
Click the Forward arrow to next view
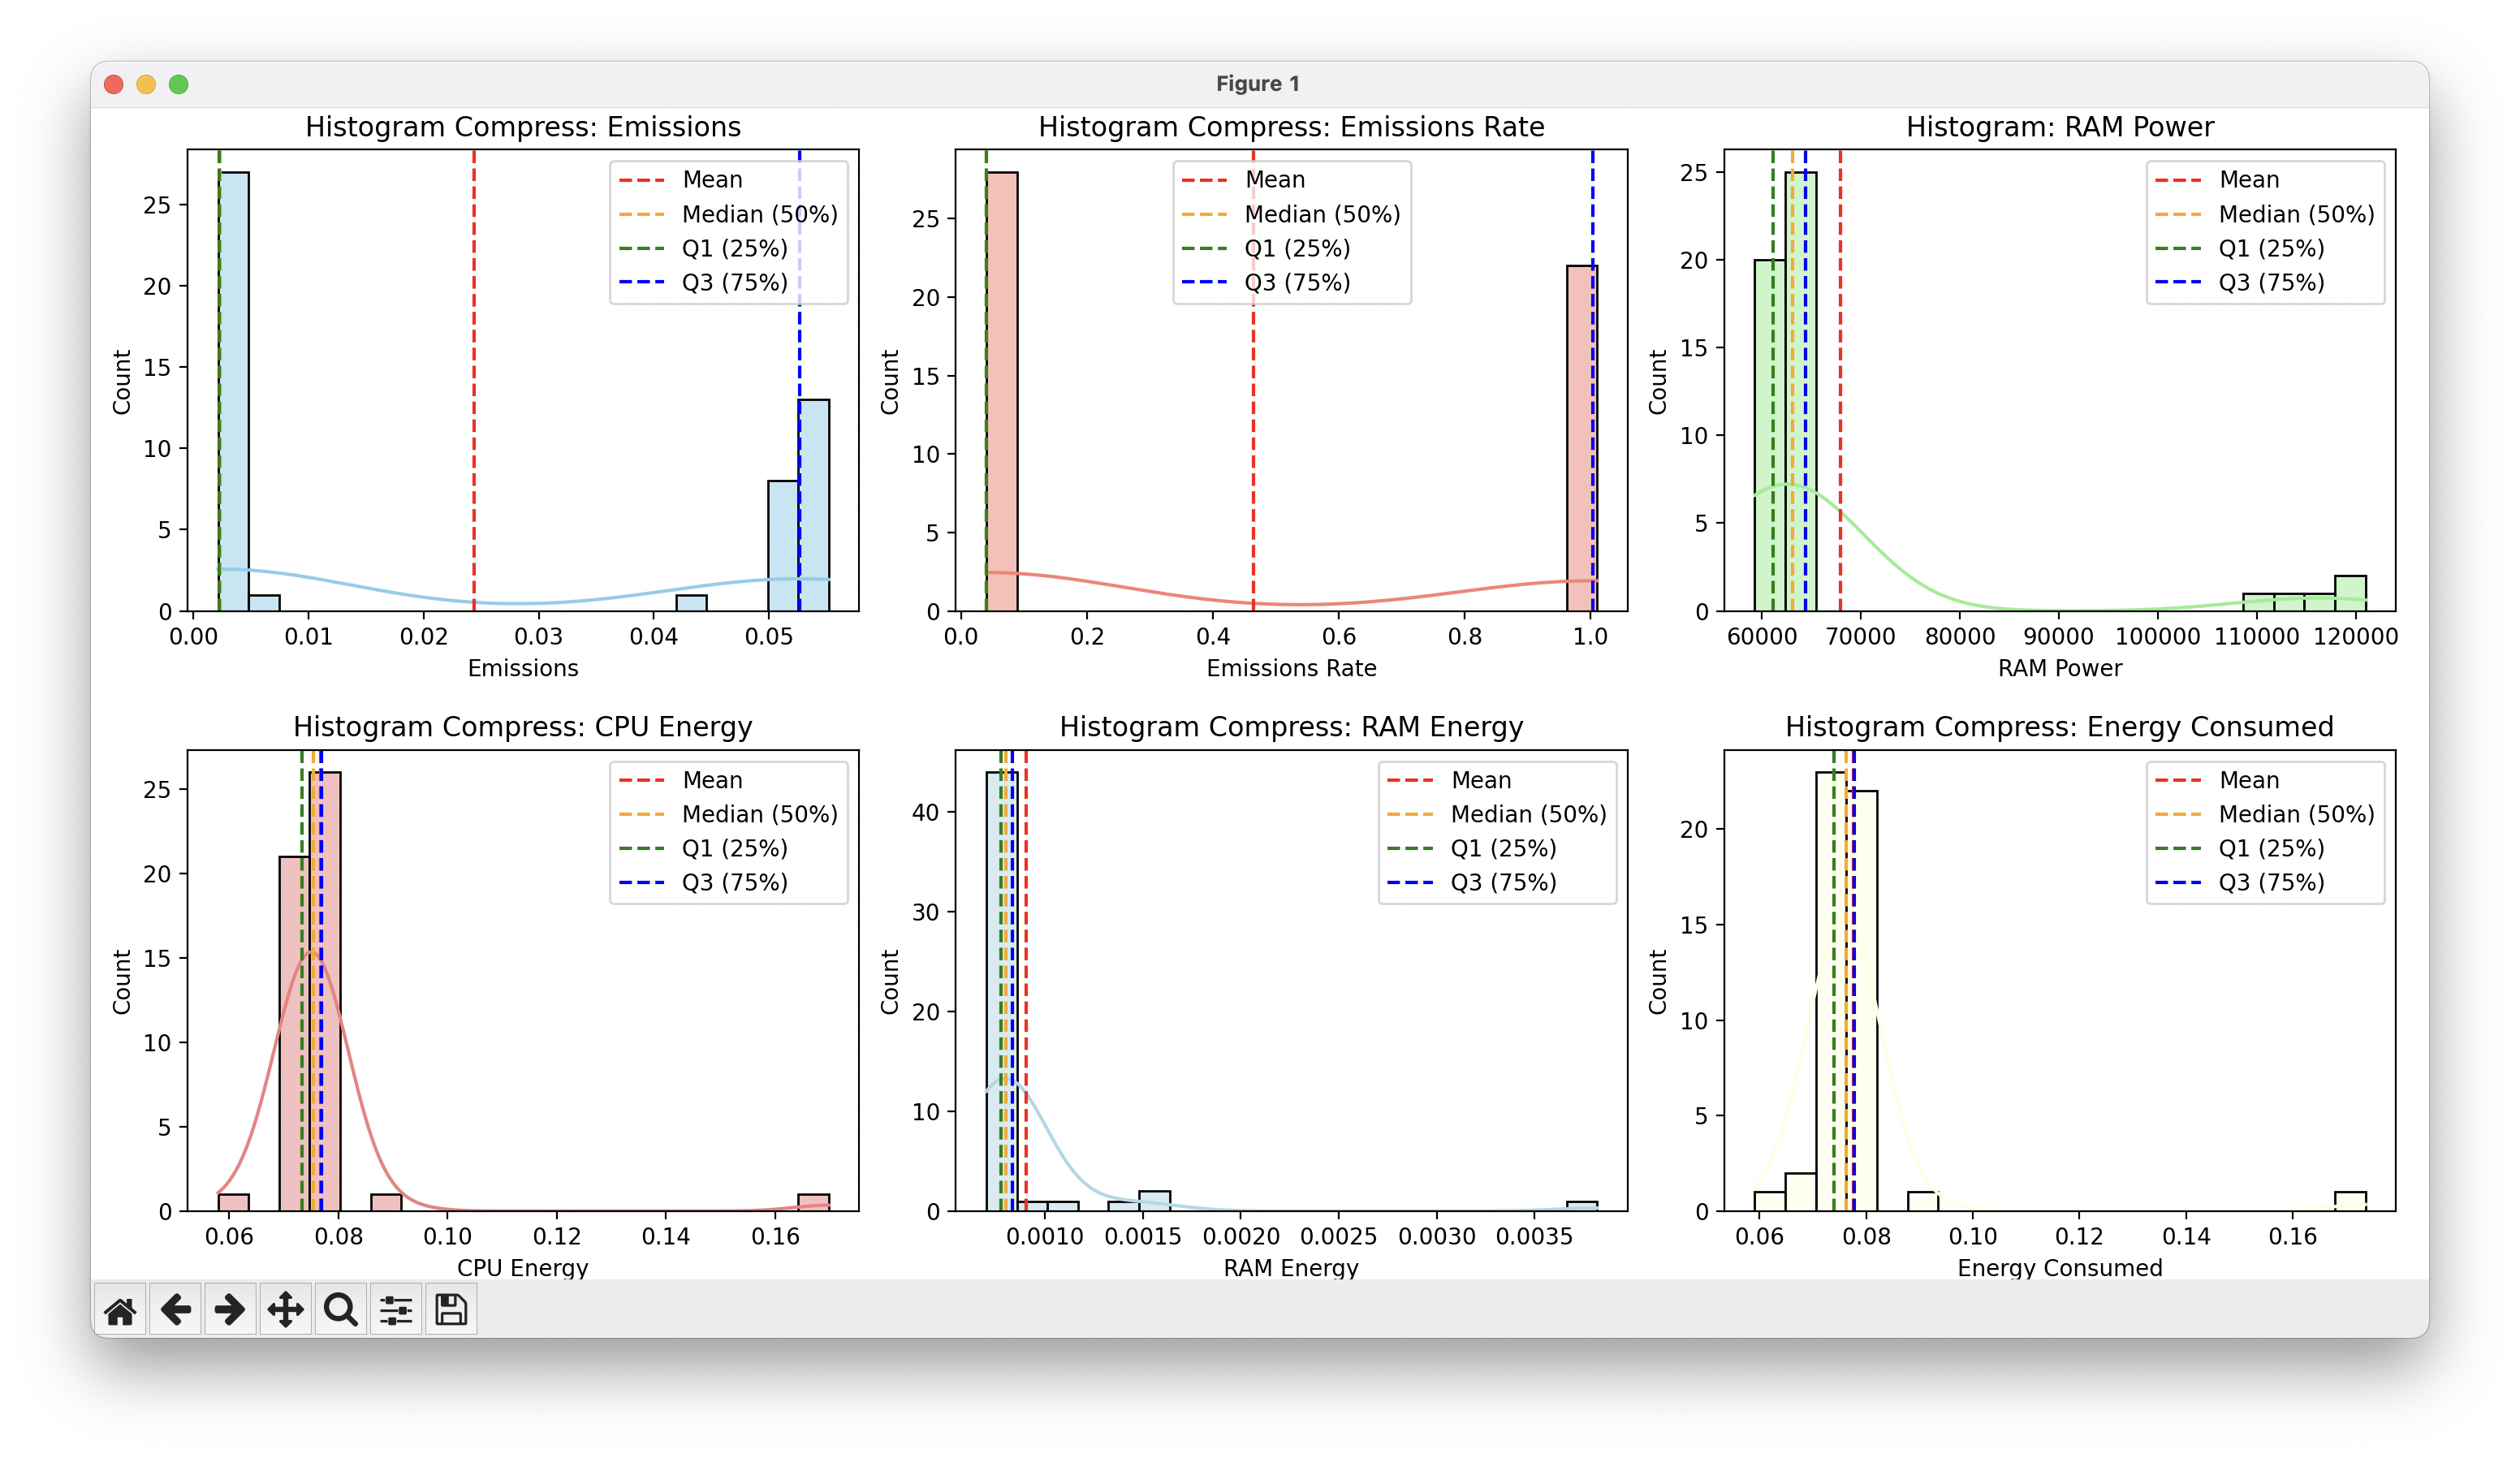click(231, 1310)
